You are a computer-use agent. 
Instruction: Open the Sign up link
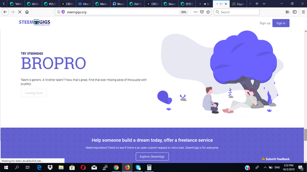pos(265,23)
